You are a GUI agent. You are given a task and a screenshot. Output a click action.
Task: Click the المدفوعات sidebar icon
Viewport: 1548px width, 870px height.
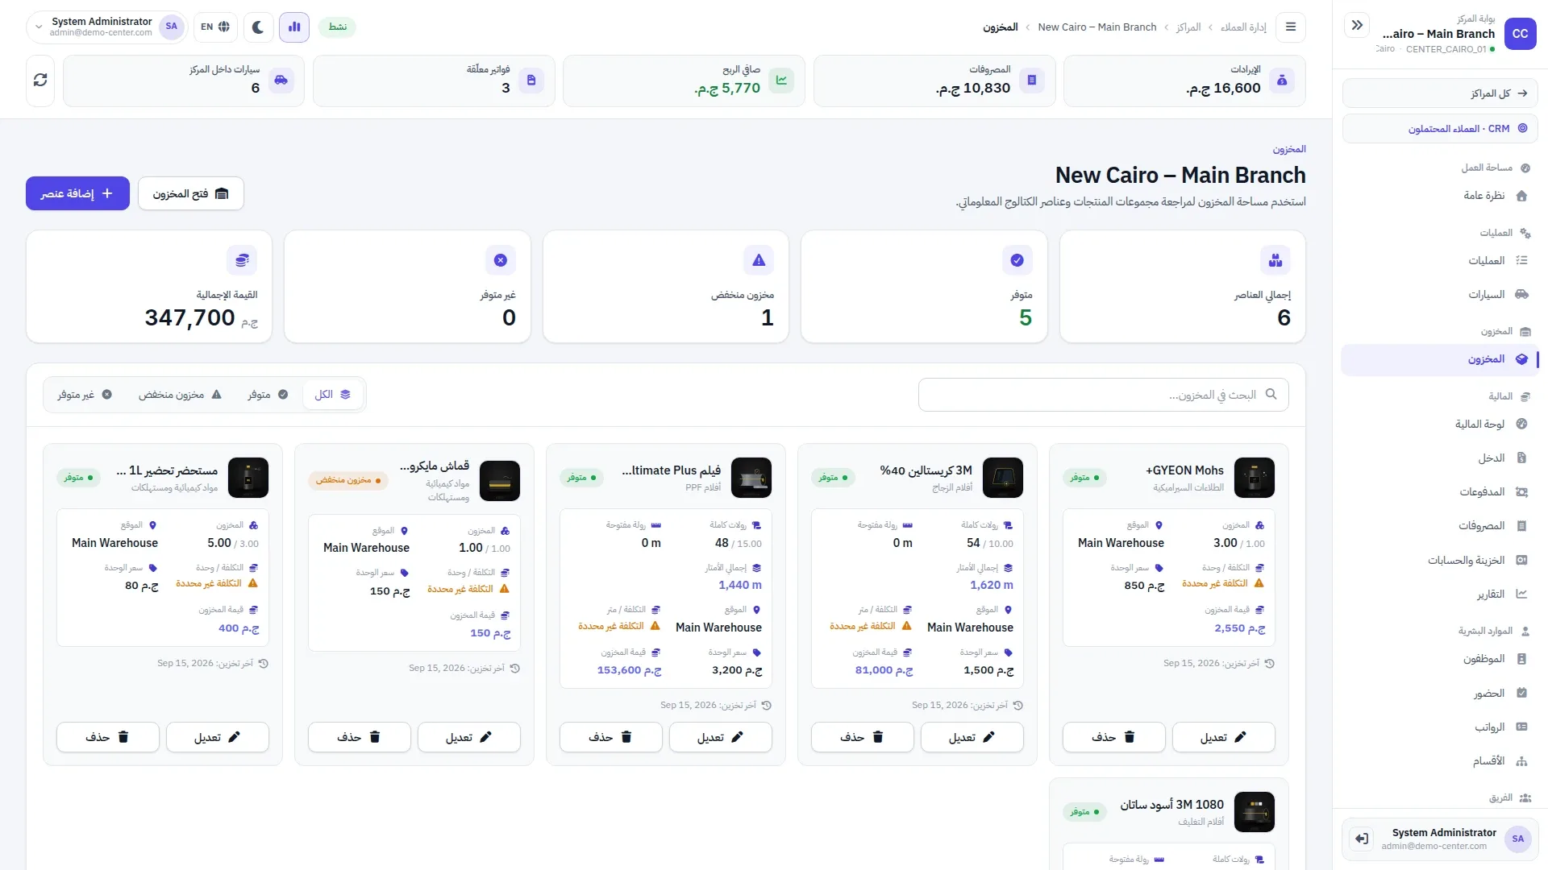tap(1521, 492)
